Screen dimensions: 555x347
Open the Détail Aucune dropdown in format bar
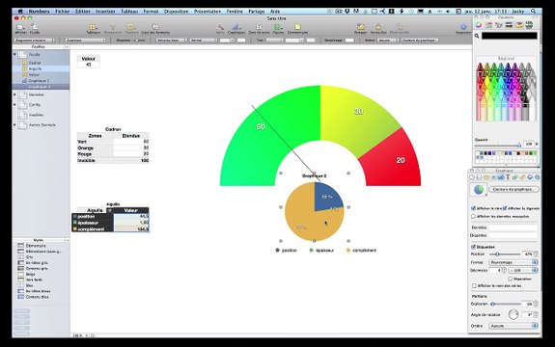coord(387,40)
